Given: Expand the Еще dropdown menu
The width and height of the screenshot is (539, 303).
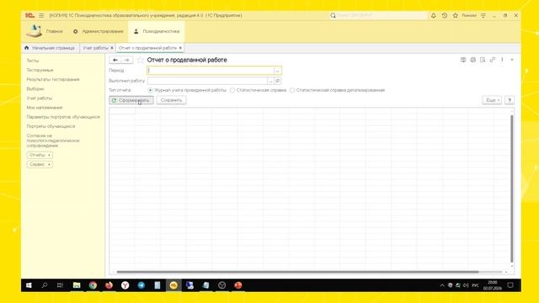Looking at the screenshot, I should 492,100.
